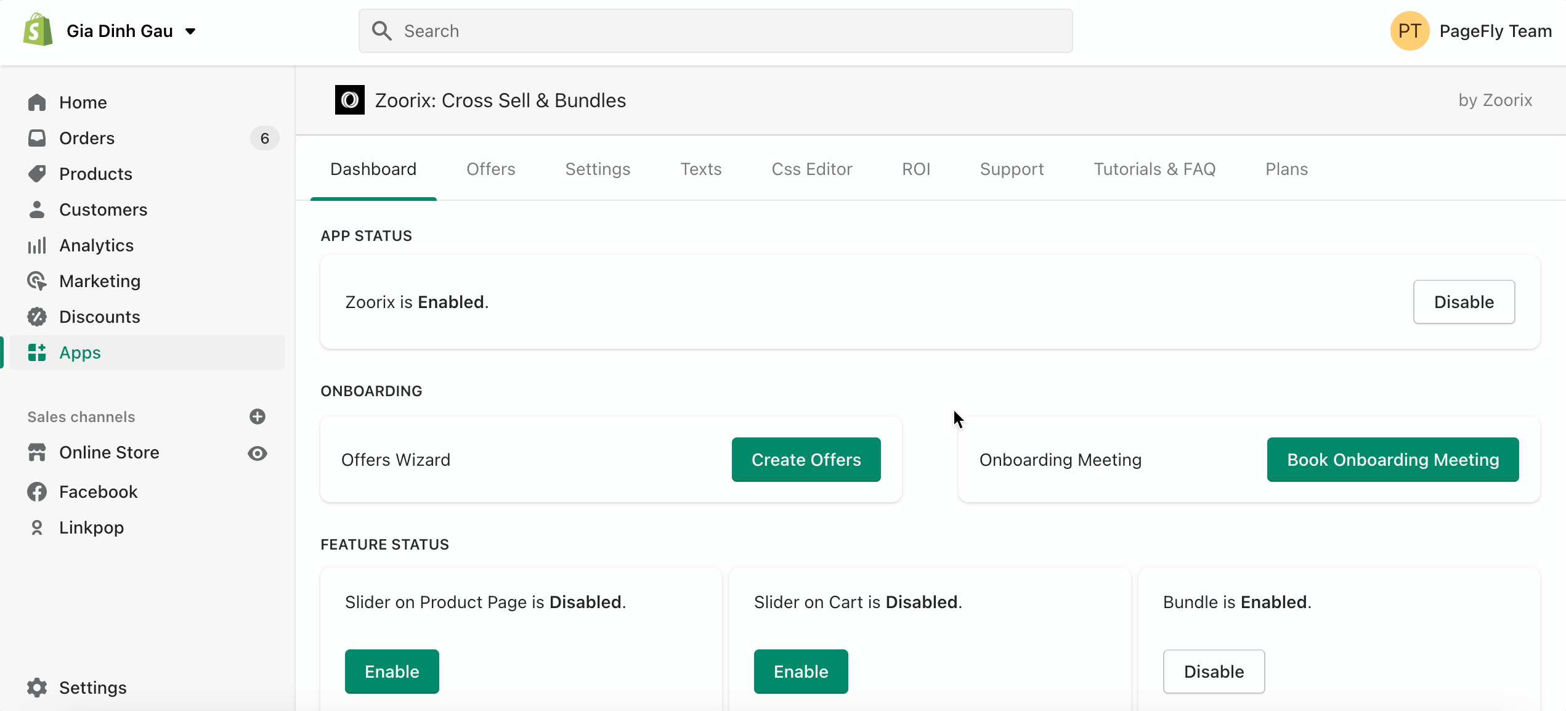Click the search magnifier icon
Screen dimensions: 1566x711
[x=382, y=31]
